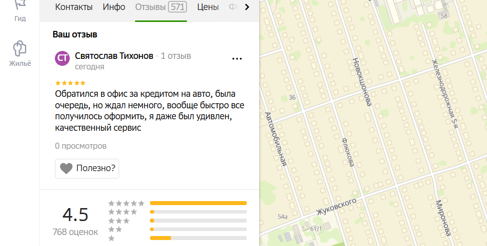Switch to the Контакты tab
Viewport: 487px width, 246px height.
[74, 7]
